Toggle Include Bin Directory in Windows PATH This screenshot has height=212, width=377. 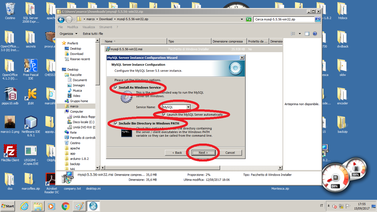point(116,123)
